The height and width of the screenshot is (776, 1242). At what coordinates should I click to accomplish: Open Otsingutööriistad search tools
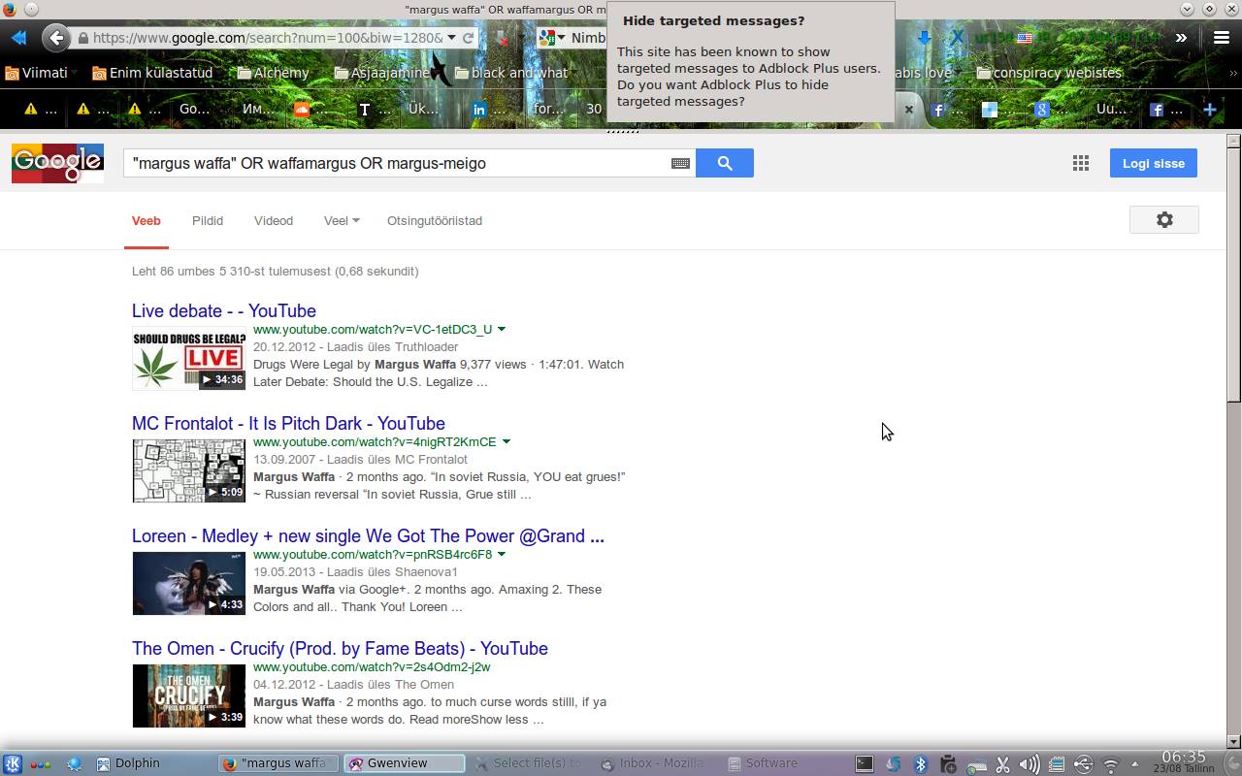435,220
